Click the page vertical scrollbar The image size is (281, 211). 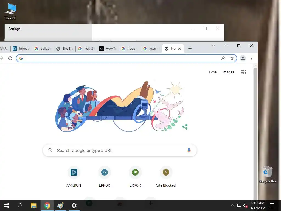click(x=255, y=134)
